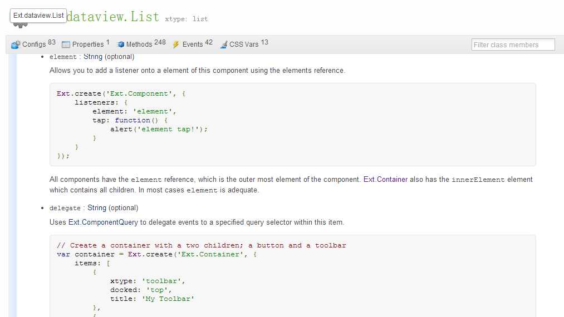Screen dimensions: 564x317
Task: Click the sentence about adding a listener
Action: point(197,71)
